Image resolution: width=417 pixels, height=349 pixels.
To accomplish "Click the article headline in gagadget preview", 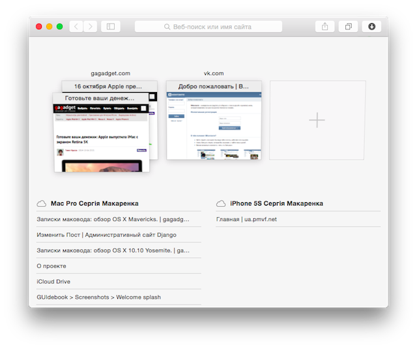I will pos(97,140).
